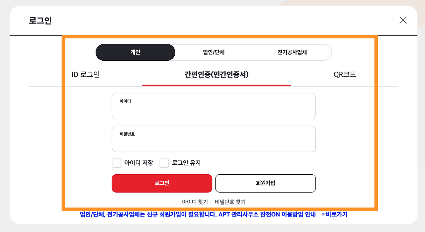Switch to the 법인/단체 tab

[x=214, y=52]
